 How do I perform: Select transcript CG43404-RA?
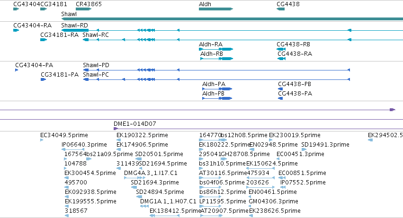(x=32, y=26)
